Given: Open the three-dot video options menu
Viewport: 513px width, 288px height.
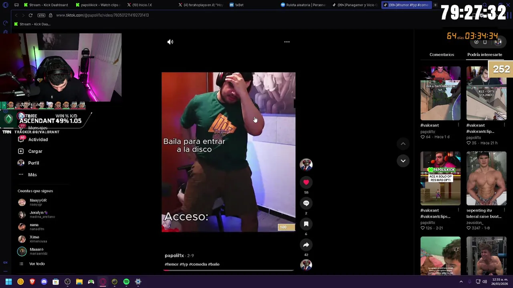Looking at the screenshot, I should pos(287,42).
